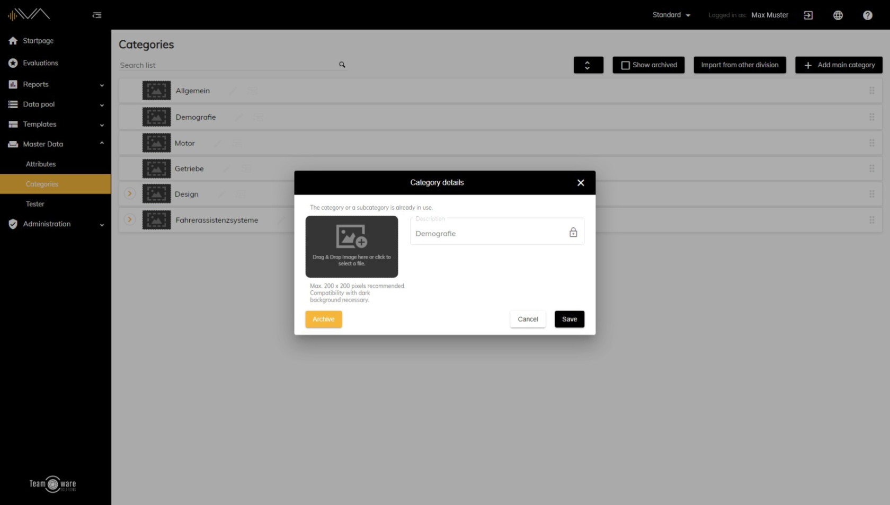Click the lock icon in Description field

click(573, 232)
